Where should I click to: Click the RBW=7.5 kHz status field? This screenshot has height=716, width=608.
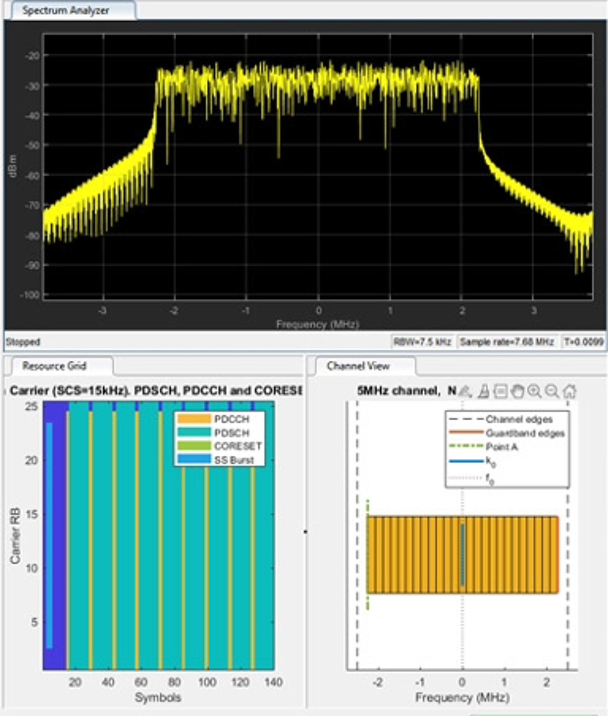tap(422, 342)
